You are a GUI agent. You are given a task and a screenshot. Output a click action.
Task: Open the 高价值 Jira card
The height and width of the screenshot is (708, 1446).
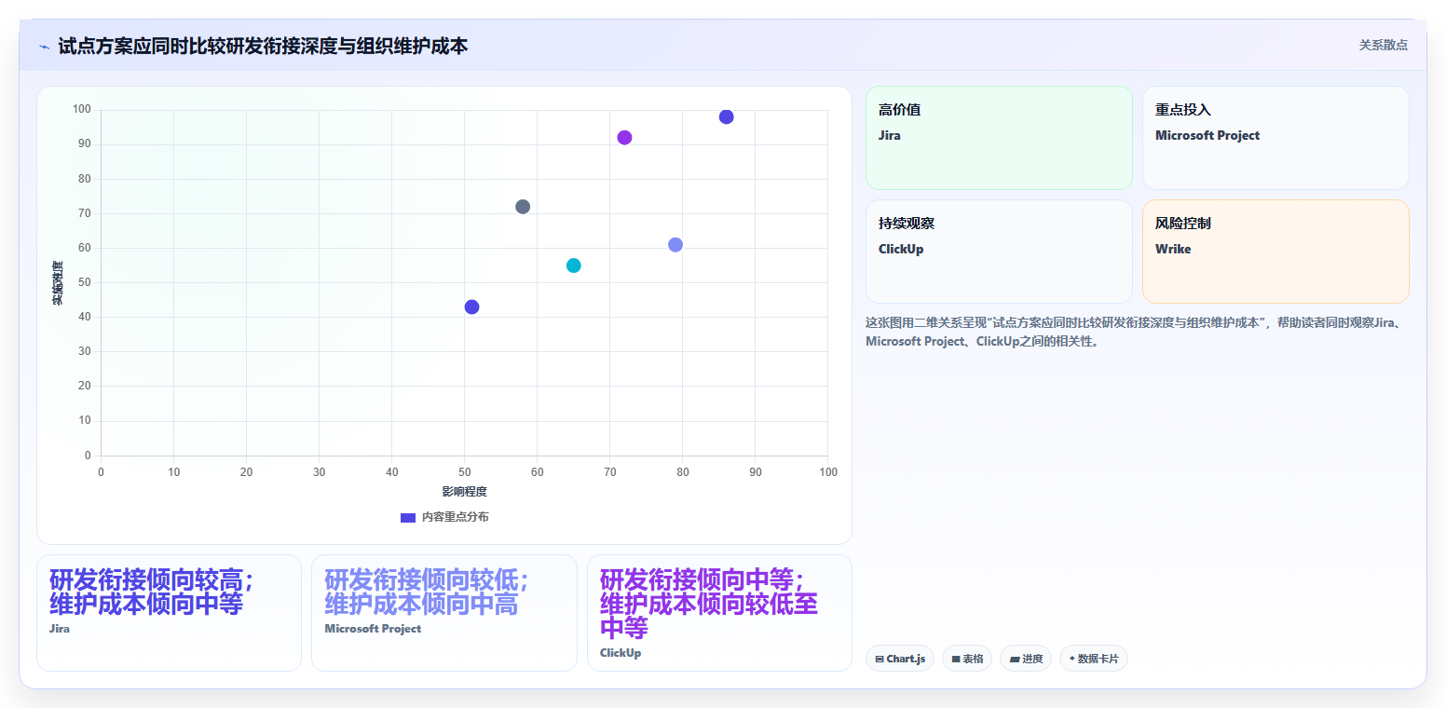(999, 138)
